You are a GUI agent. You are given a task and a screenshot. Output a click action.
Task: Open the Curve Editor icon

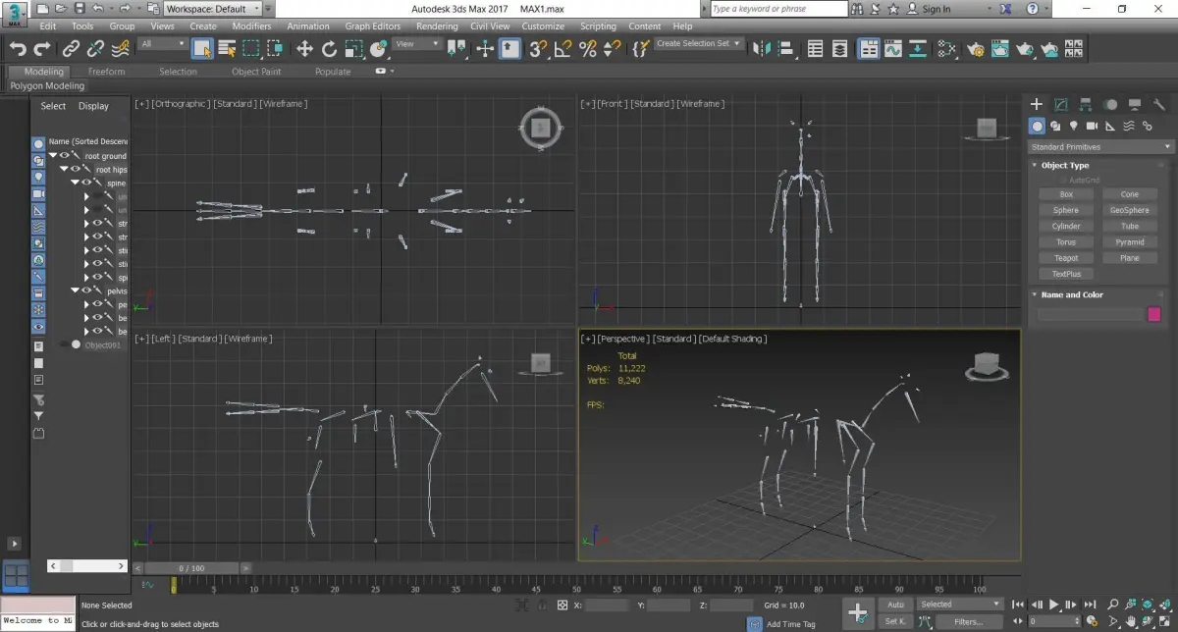point(893,48)
